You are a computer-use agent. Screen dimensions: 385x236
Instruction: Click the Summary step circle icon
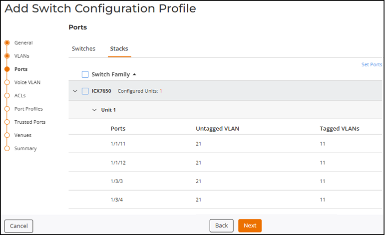tap(7, 148)
